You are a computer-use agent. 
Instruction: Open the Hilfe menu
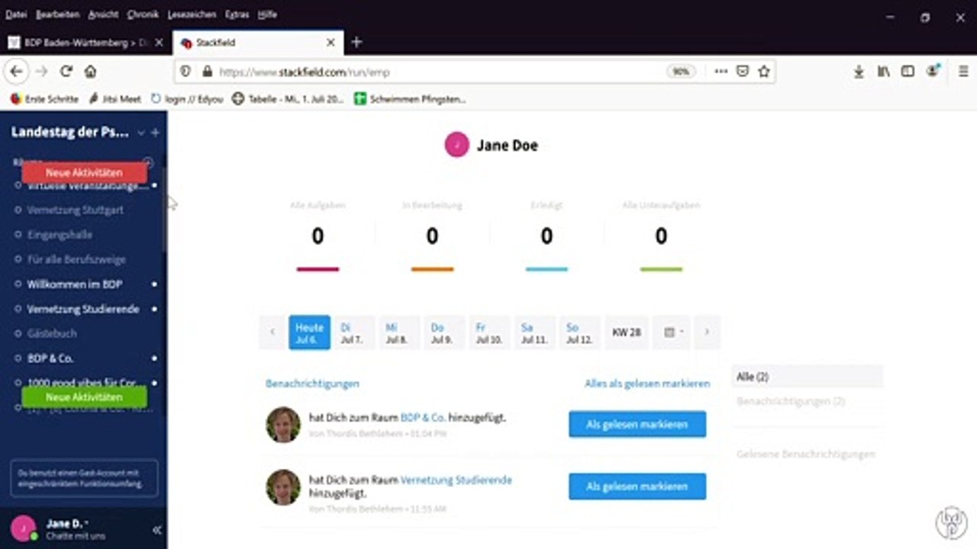(x=267, y=14)
